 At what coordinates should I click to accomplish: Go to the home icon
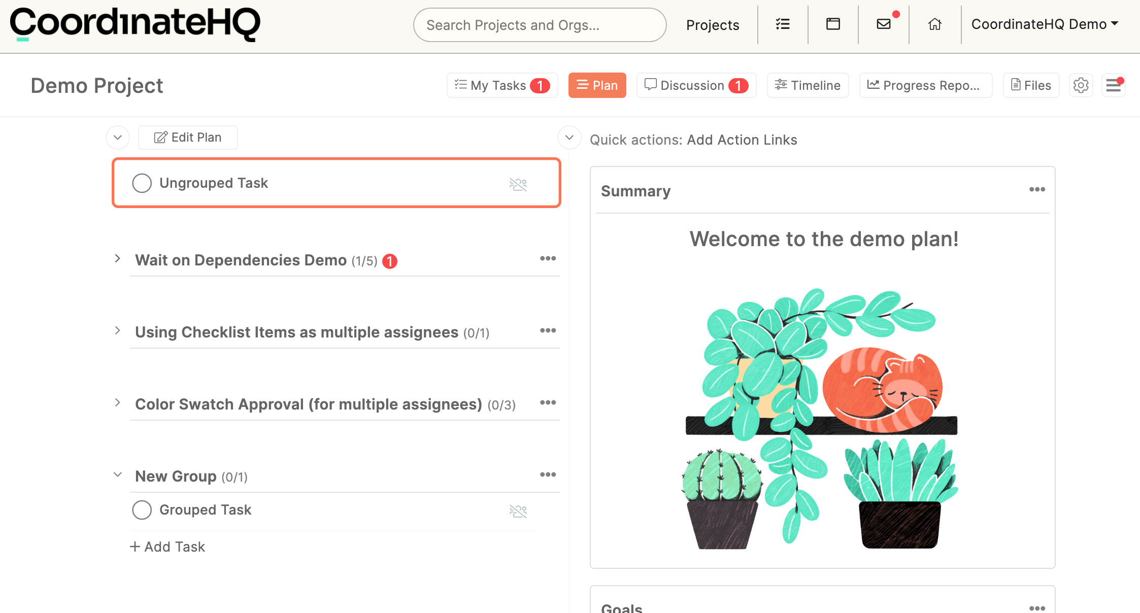pyautogui.click(x=934, y=24)
